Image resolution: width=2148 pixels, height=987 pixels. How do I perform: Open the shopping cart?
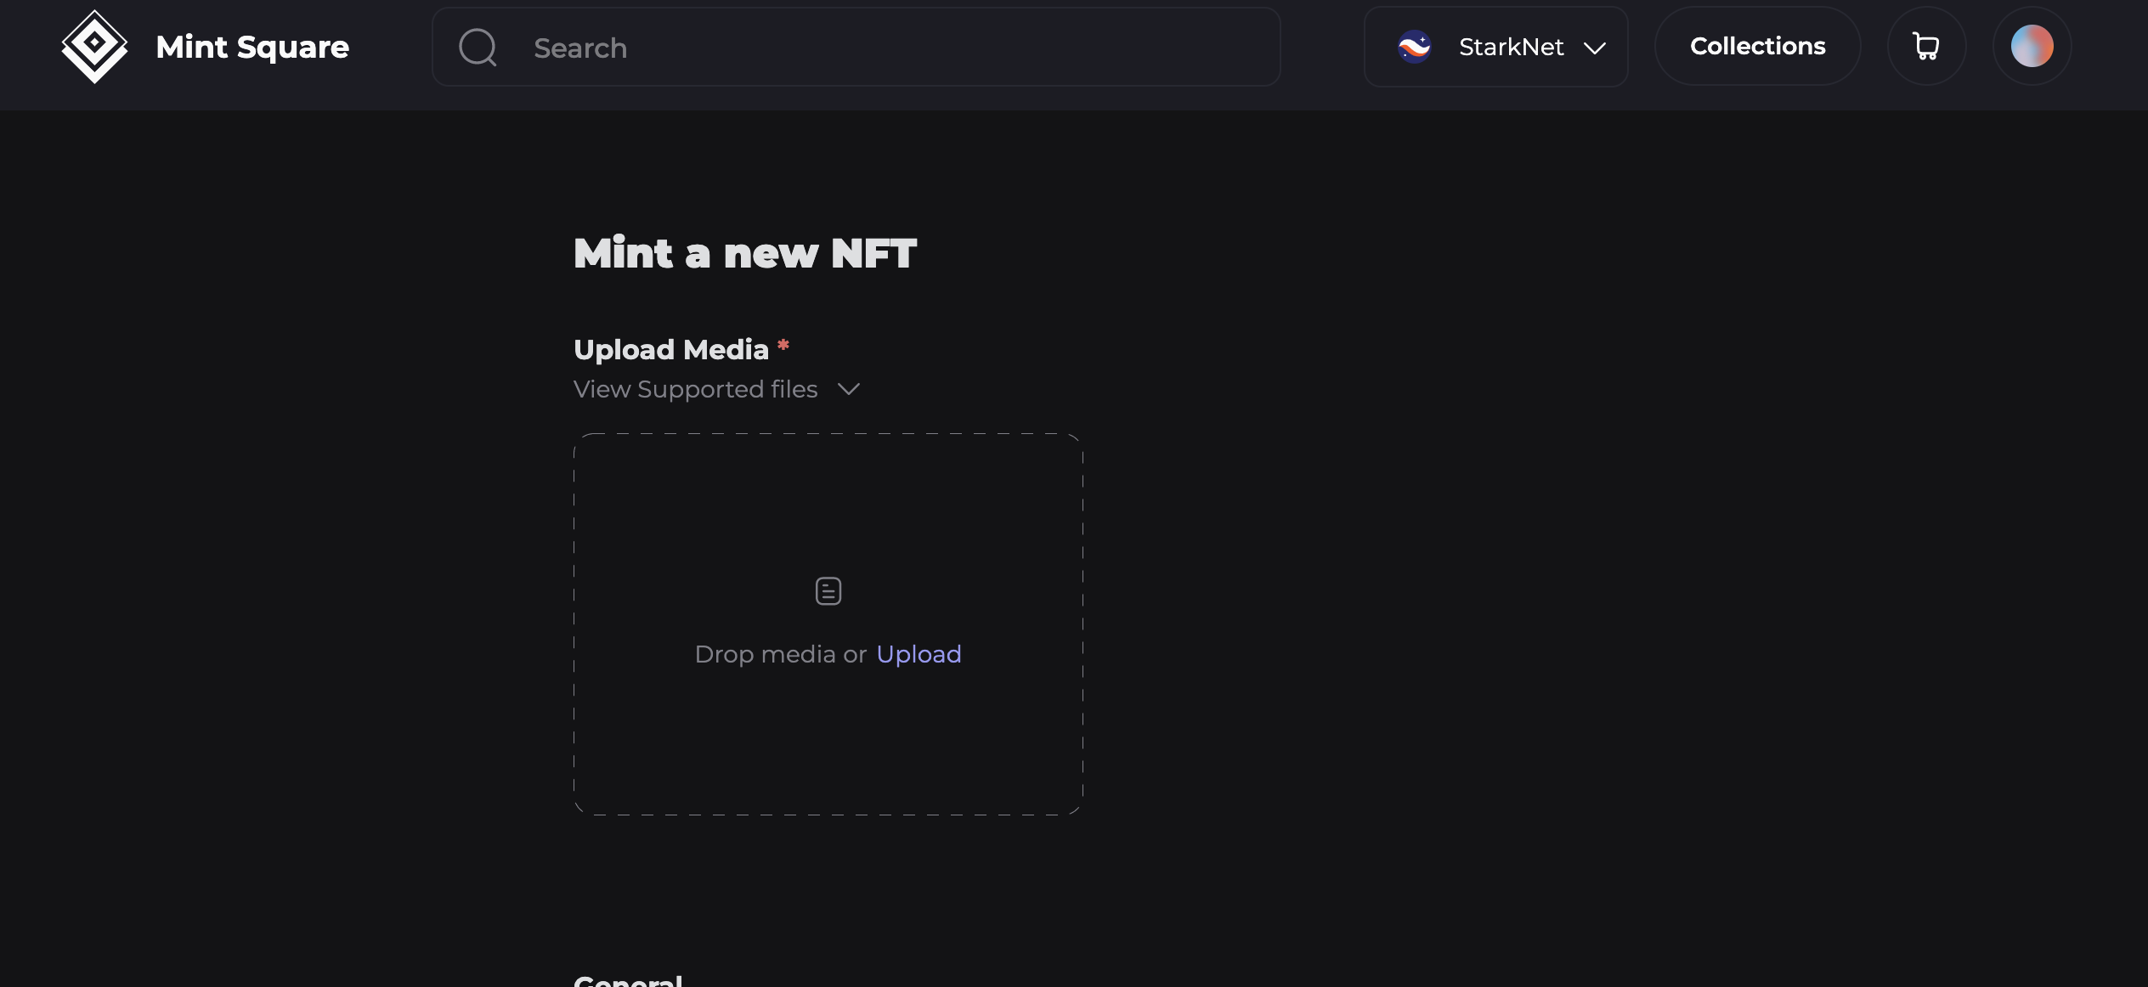1926,46
